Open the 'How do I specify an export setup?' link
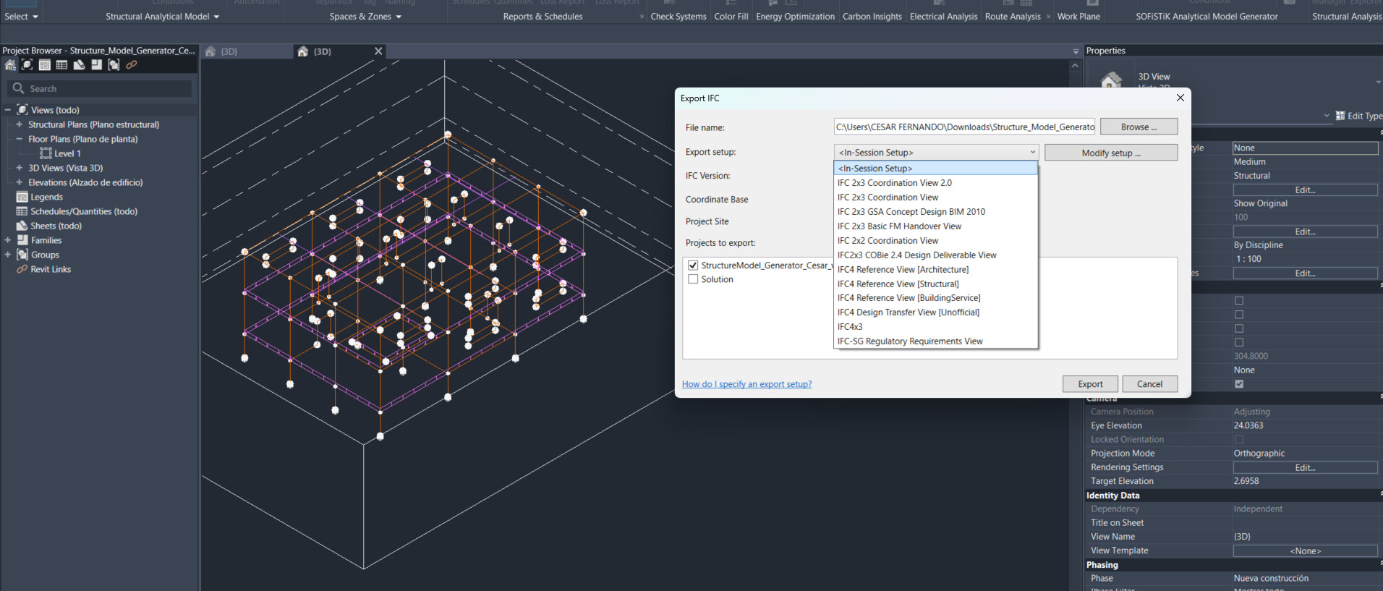The width and height of the screenshot is (1383, 591). [746, 384]
